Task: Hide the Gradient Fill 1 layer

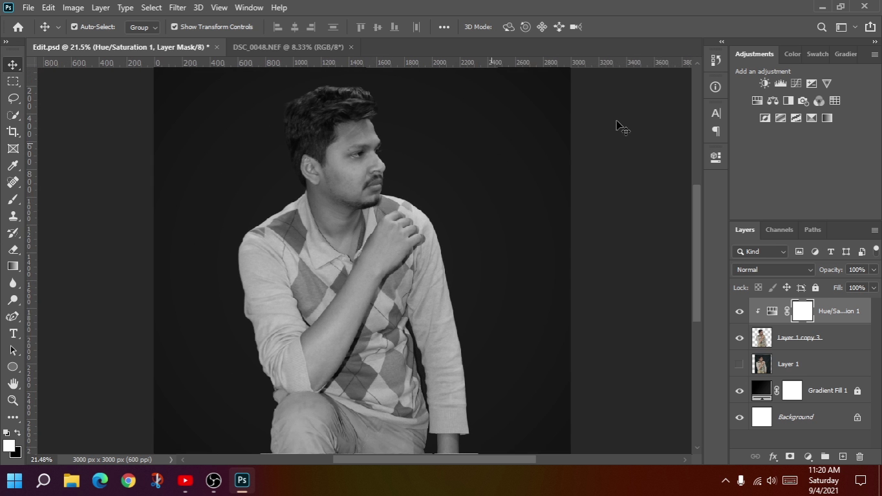Action: (x=740, y=391)
